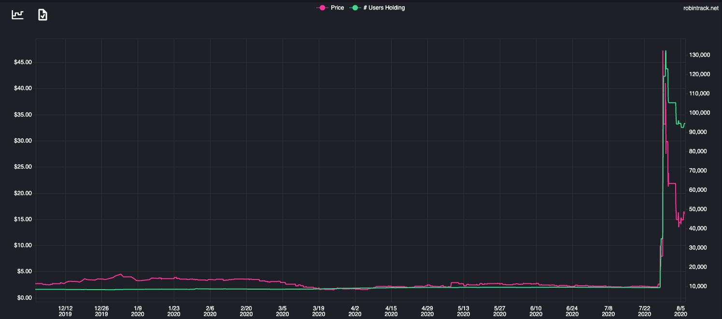Hide the # Users Holding series label

(384, 8)
